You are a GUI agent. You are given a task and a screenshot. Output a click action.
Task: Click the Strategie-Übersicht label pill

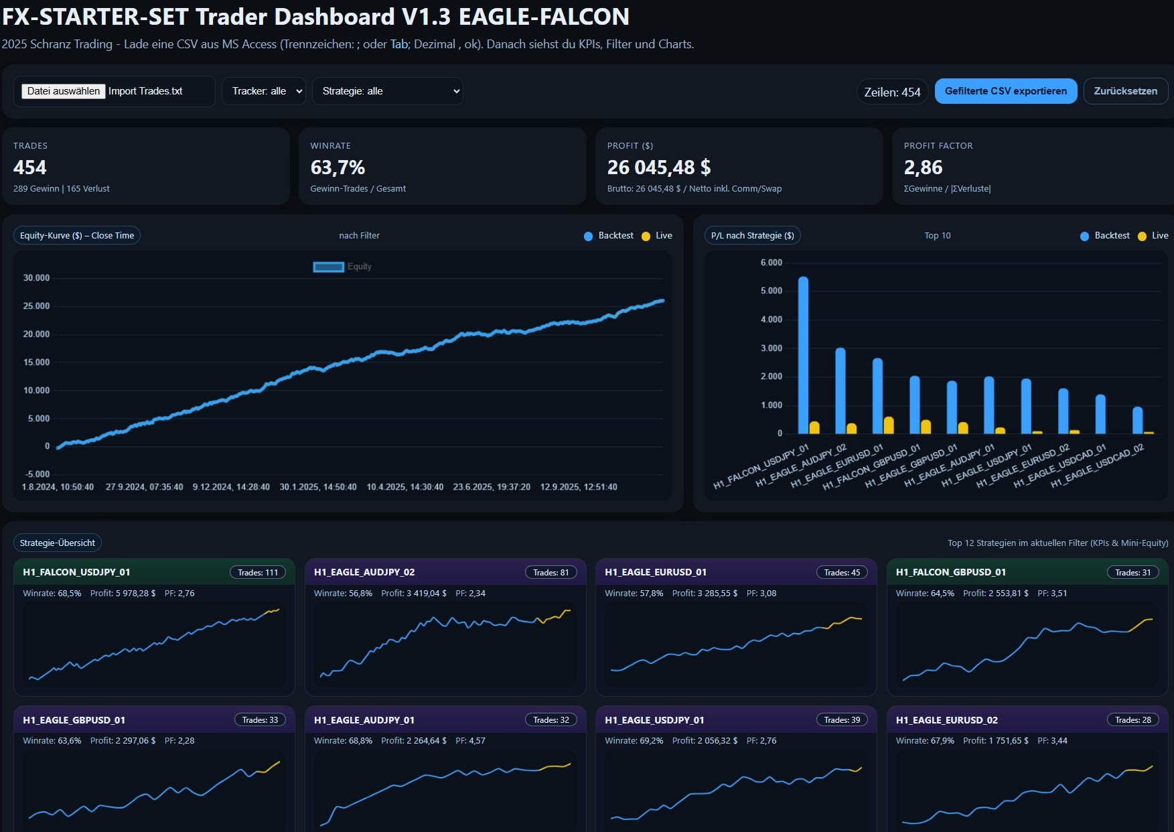pos(58,543)
